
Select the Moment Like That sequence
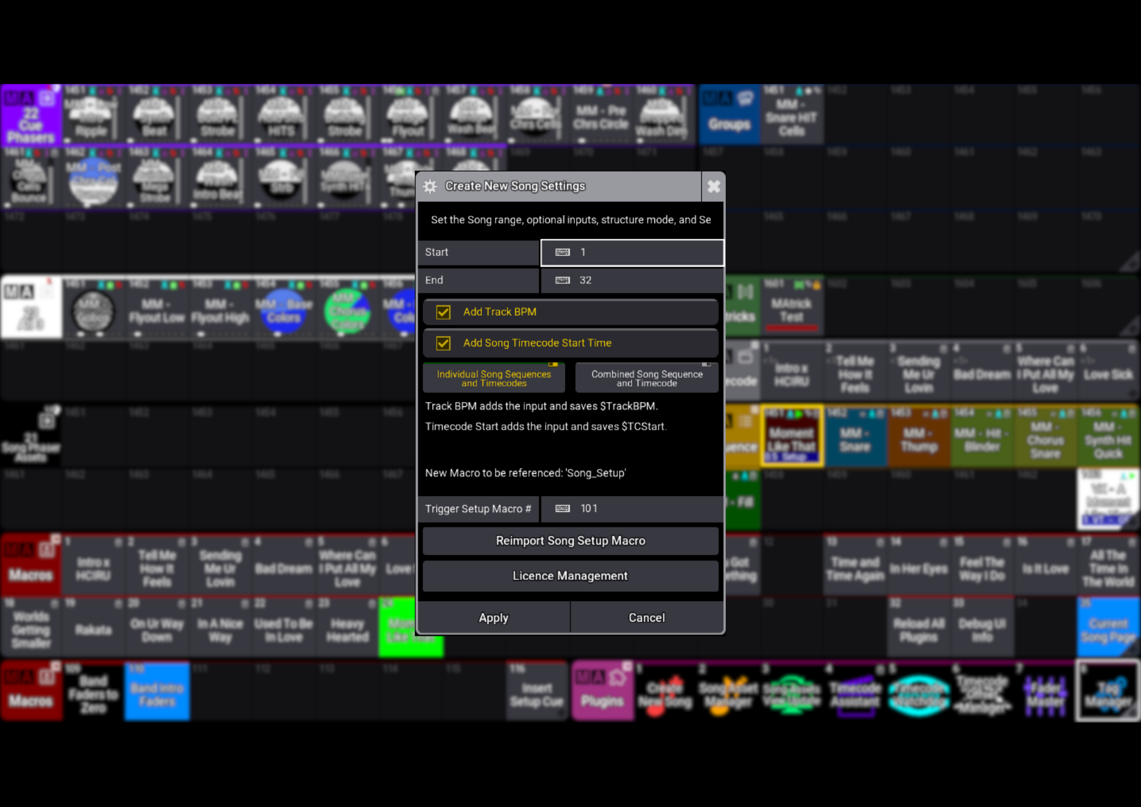[792, 437]
